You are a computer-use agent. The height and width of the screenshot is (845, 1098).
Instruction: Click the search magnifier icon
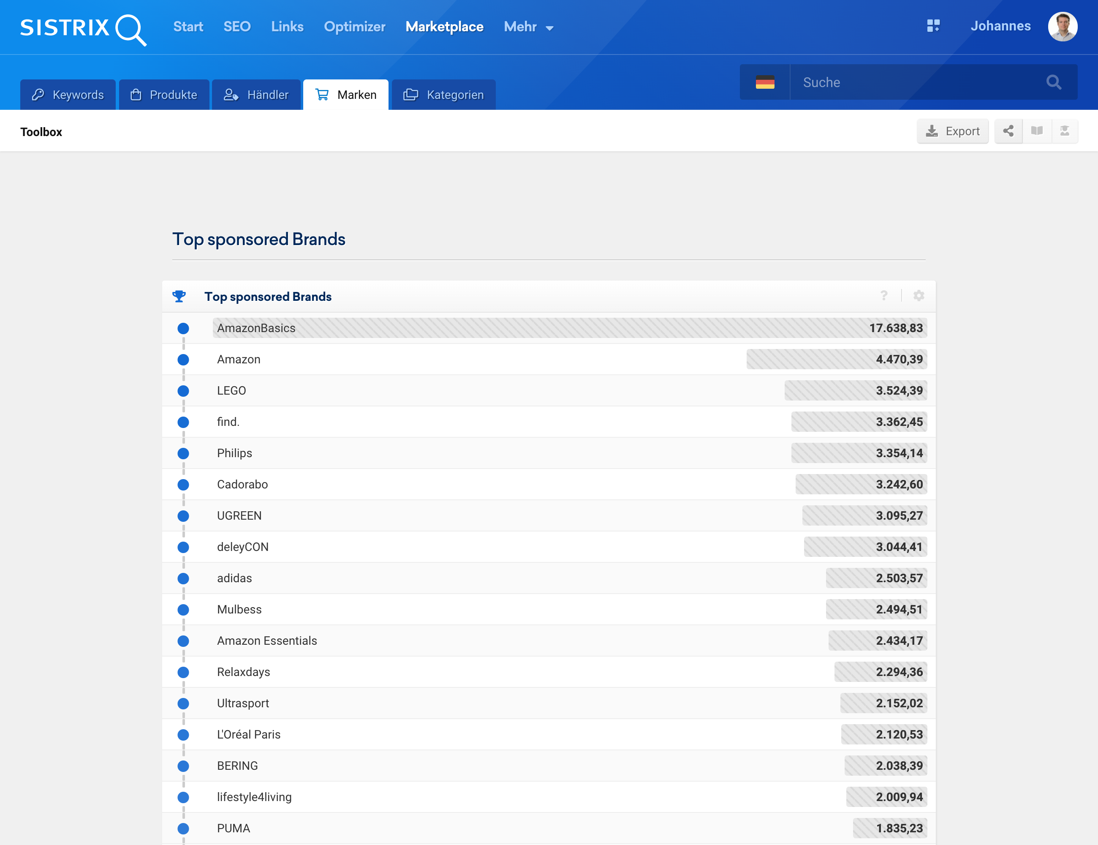tap(1054, 82)
